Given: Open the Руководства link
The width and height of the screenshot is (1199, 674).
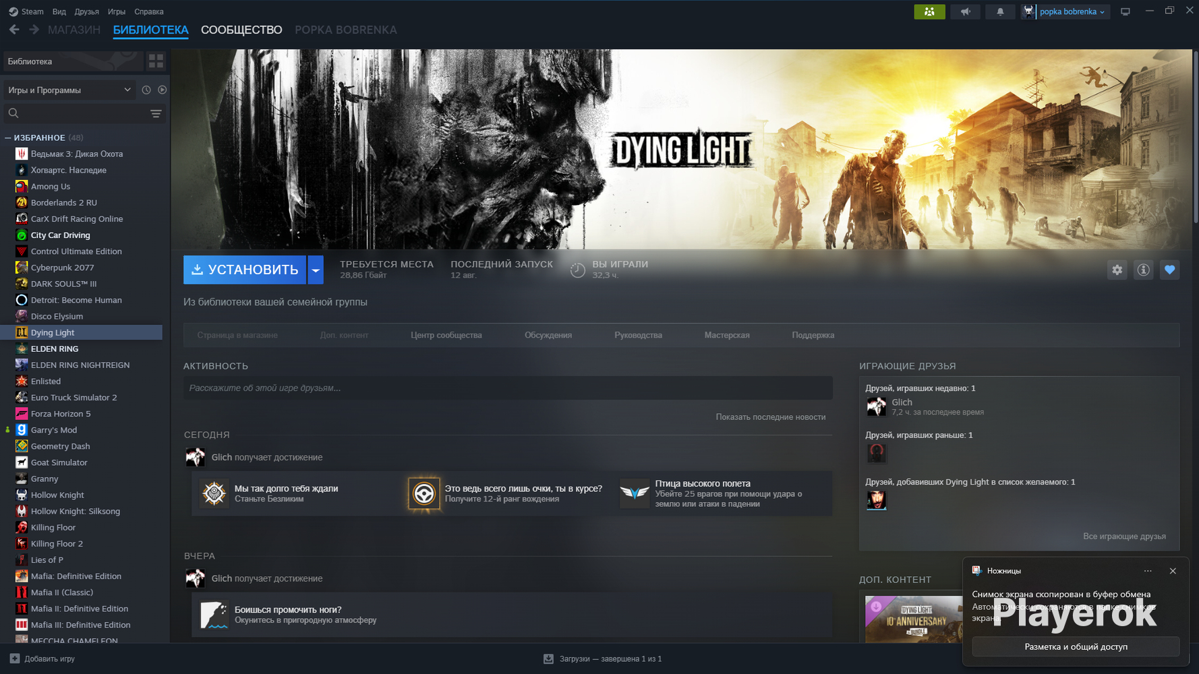Looking at the screenshot, I should coord(638,335).
